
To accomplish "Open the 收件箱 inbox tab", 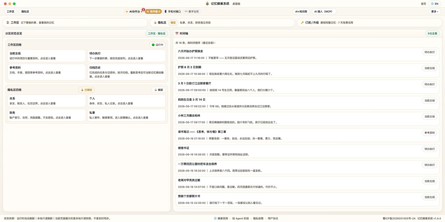I will point(153,12).
